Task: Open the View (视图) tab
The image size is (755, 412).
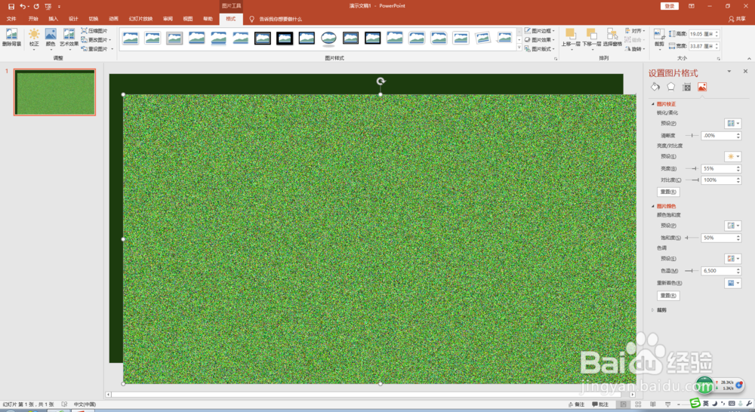Action: click(188, 19)
